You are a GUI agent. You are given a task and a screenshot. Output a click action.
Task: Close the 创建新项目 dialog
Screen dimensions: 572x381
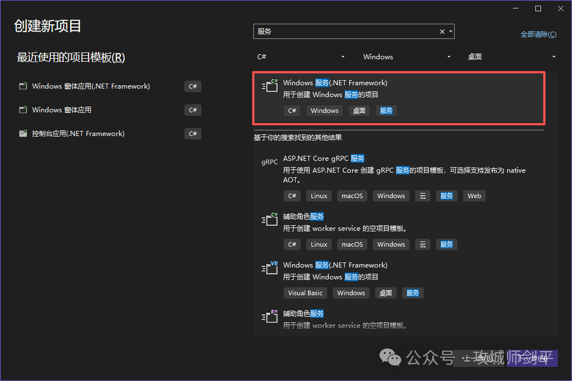[561, 8]
